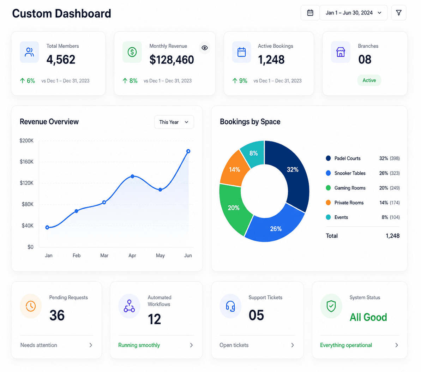Toggle Monthly Revenue visibility eye
This screenshot has height=372, width=421.
pos(205,48)
